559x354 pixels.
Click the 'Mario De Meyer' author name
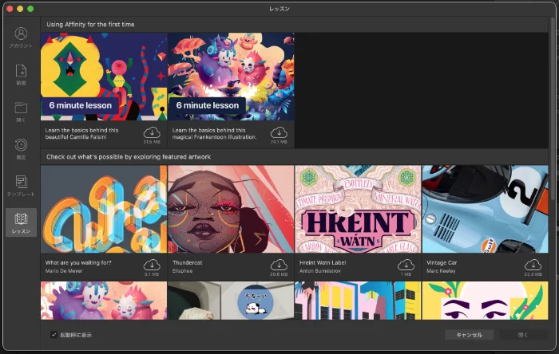coord(64,271)
